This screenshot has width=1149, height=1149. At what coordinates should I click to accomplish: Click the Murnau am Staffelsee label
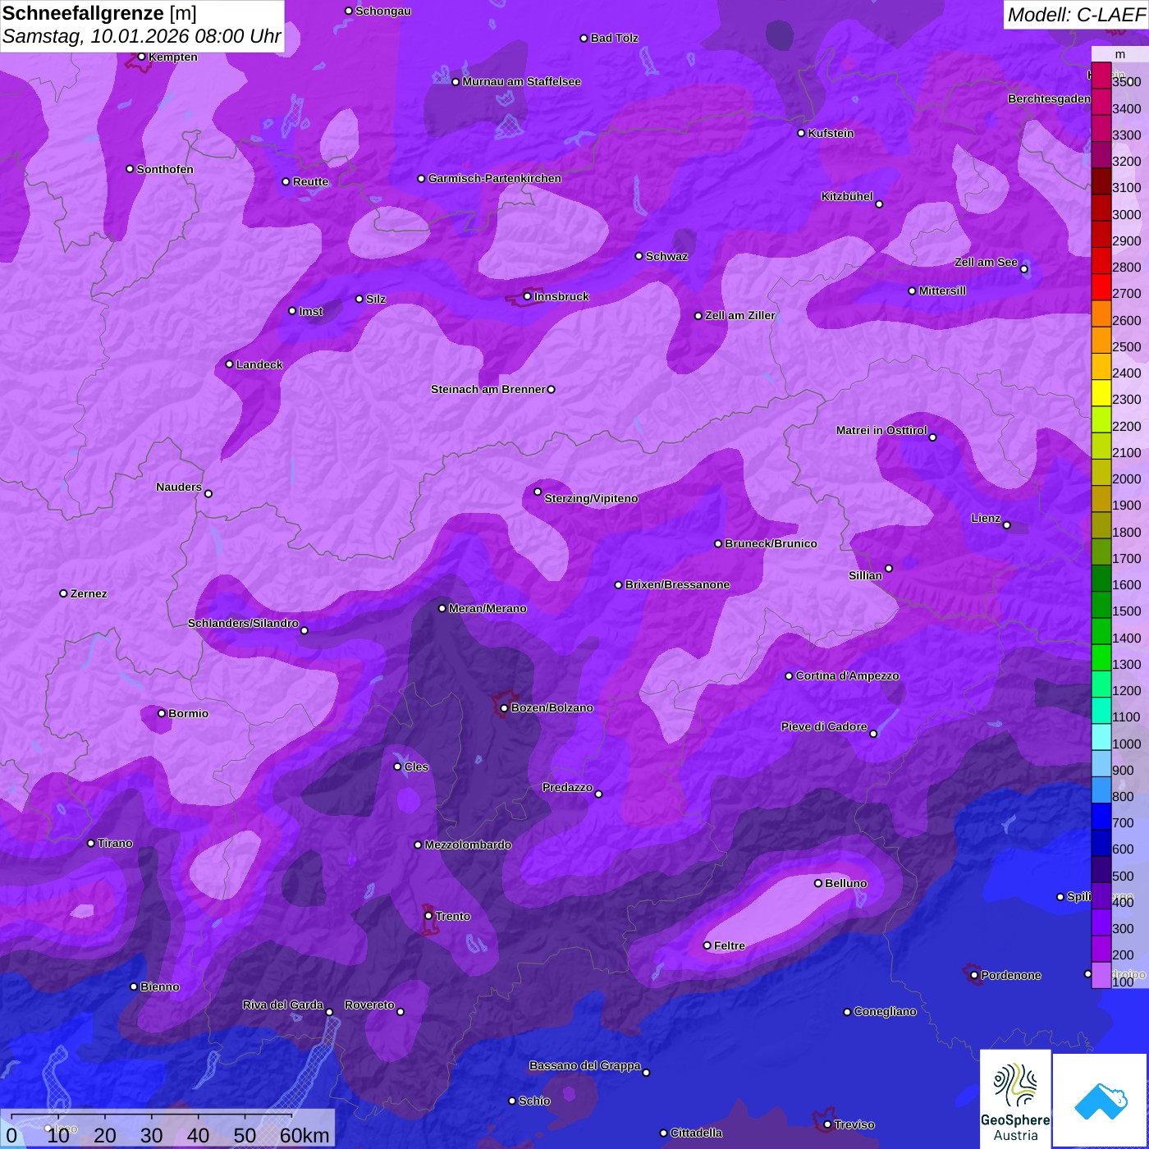click(521, 81)
